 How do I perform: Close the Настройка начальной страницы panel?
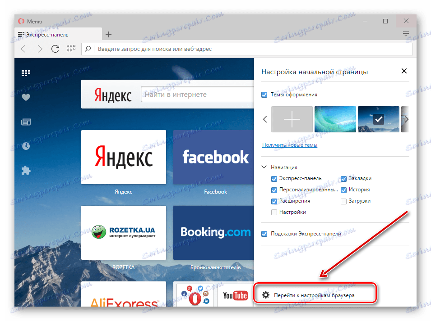pyautogui.click(x=404, y=71)
